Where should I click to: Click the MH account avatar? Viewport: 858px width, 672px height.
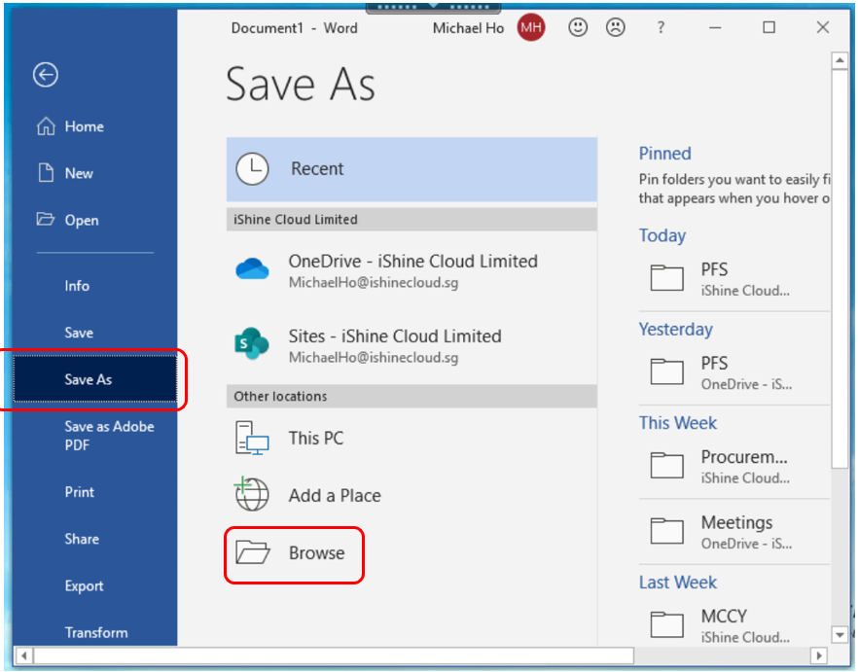click(531, 27)
